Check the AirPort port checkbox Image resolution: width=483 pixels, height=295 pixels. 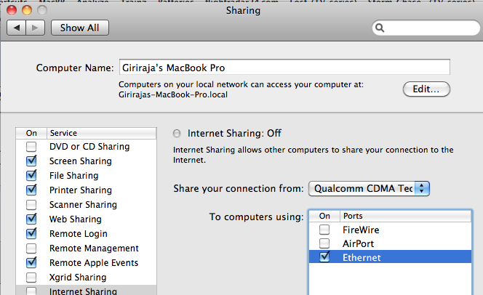[324, 243]
